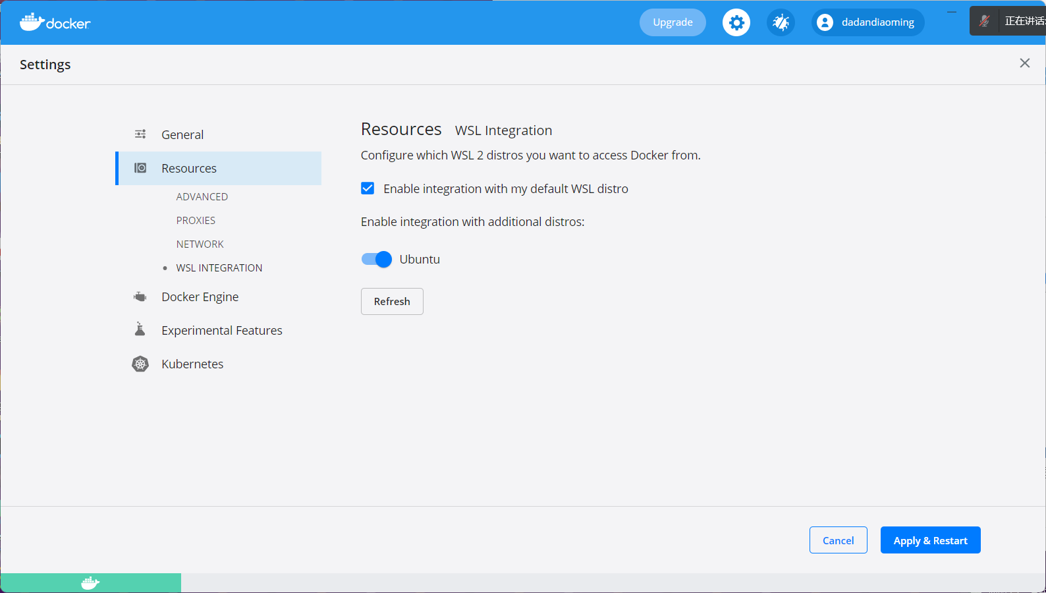Viewport: 1046px width, 593px height.
Task: Click the General sliders icon
Action: click(x=140, y=134)
